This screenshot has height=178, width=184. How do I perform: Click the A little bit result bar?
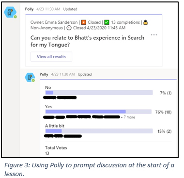(99, 131)
